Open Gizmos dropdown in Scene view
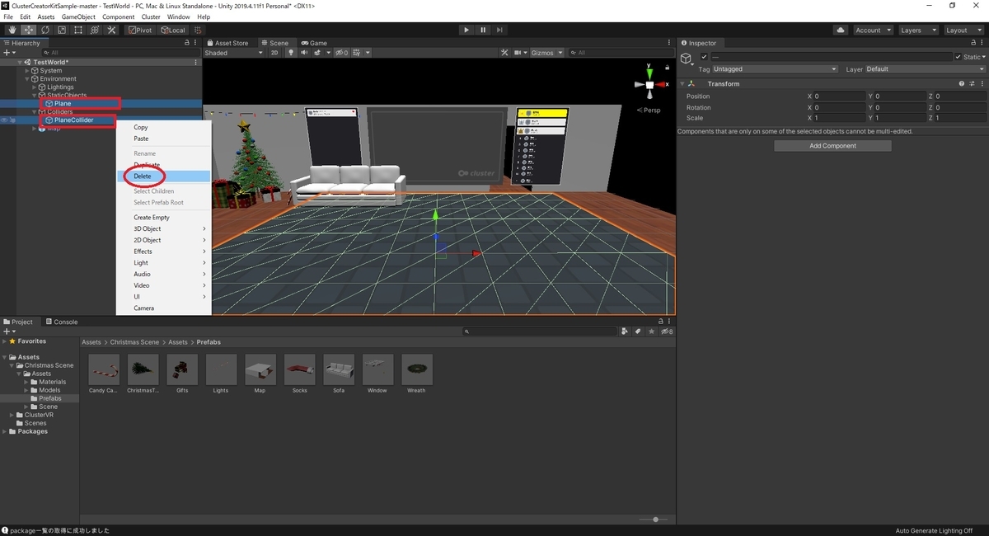Viewport: 989px width, 536px height. (x=547, y=53)
